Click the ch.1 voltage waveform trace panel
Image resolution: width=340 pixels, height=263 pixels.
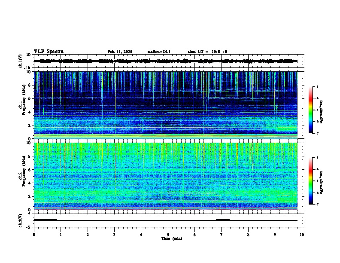pos(168,61)
